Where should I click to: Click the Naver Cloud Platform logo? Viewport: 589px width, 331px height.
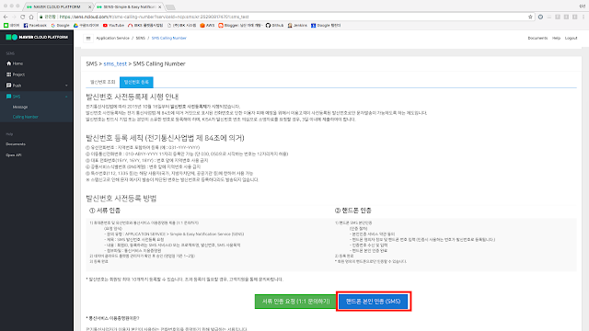pyautogui.click(x=37, y=37)
